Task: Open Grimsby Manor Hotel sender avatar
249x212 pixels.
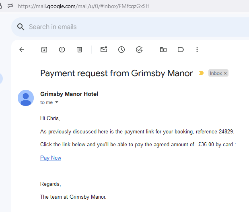Action: (26, 98)
